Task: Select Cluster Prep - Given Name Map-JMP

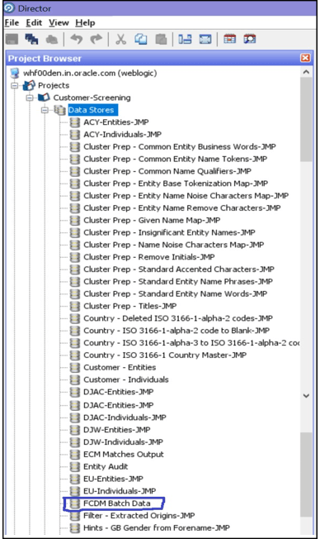Action: pos(152,221)
